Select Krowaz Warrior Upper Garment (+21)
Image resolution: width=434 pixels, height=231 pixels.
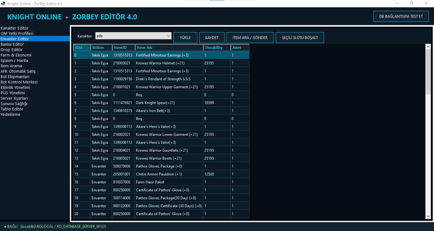coord(161,87)
